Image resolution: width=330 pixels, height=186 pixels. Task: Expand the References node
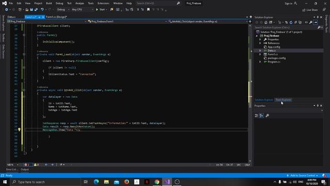point(260,43)
